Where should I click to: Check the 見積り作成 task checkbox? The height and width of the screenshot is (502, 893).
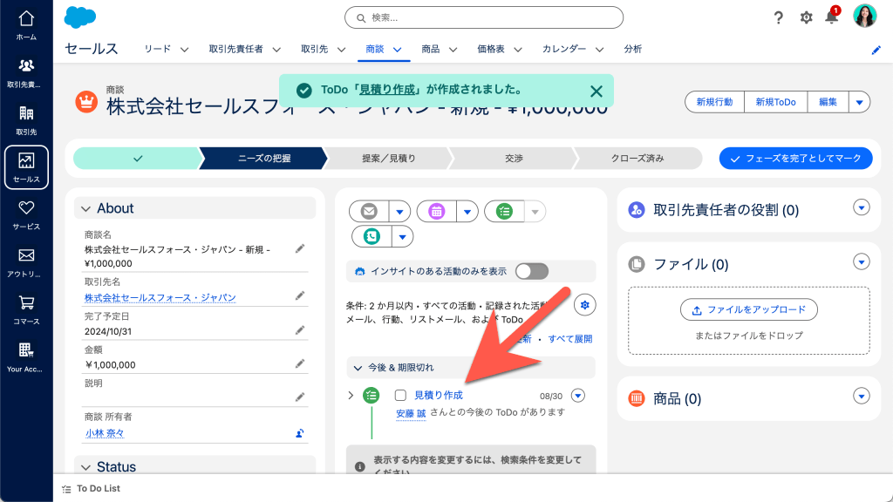click(x=400, y=395)
